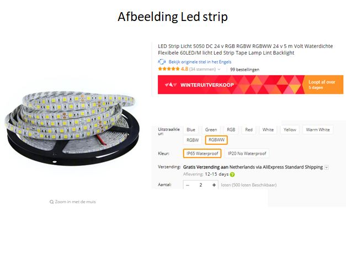
Task: Select the RGBW option
Action: [x=193, y=140]
